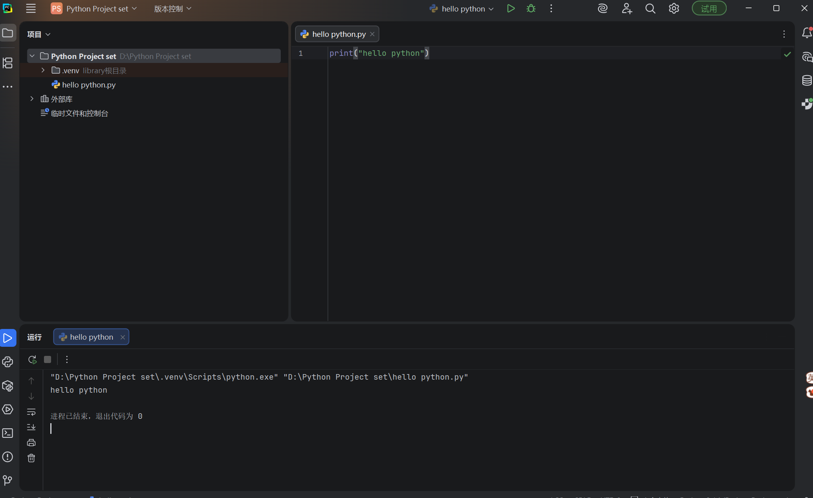Toggle scroll to end of console
The width and height of the screenshot is (813, 498).
(x=31, y=427)
